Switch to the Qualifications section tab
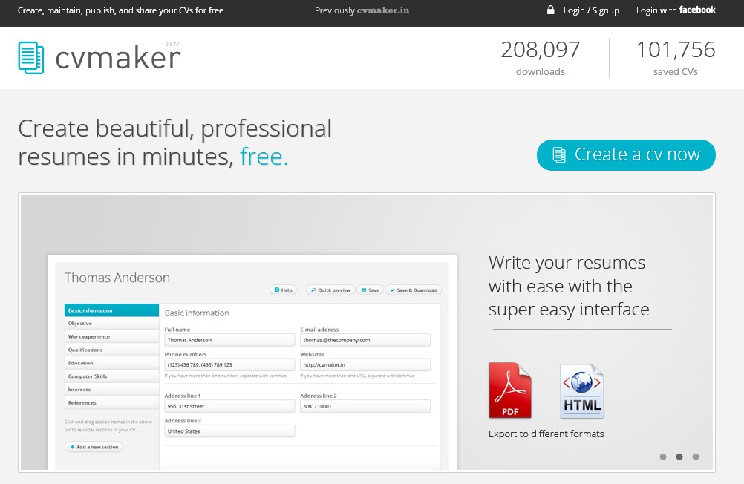Screen dimensions: 744x484 coord(111,350)
